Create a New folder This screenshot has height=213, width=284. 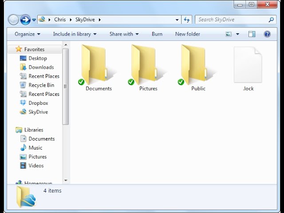click(188, 34)
